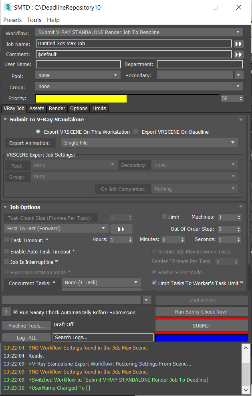This screenshot has width=252, height=396.
Task: Click the double-arrow button beside Comment field
Action: click(238, 54)
